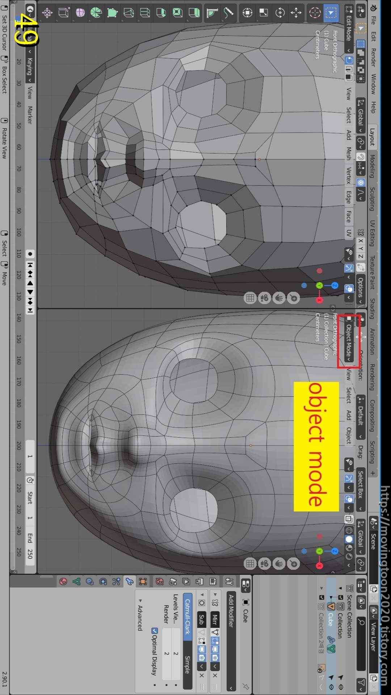391x695 pixels.
Task: Toggle Optimal Display checkbox
Action: coord(154,631)
